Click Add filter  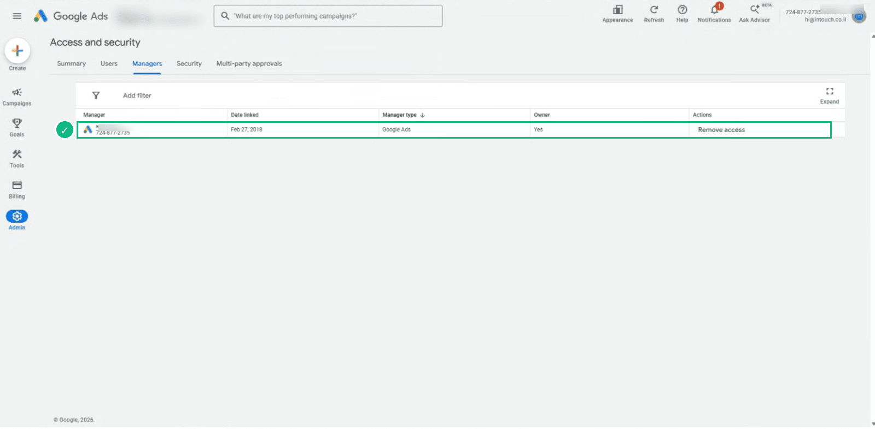click(137, 96)
